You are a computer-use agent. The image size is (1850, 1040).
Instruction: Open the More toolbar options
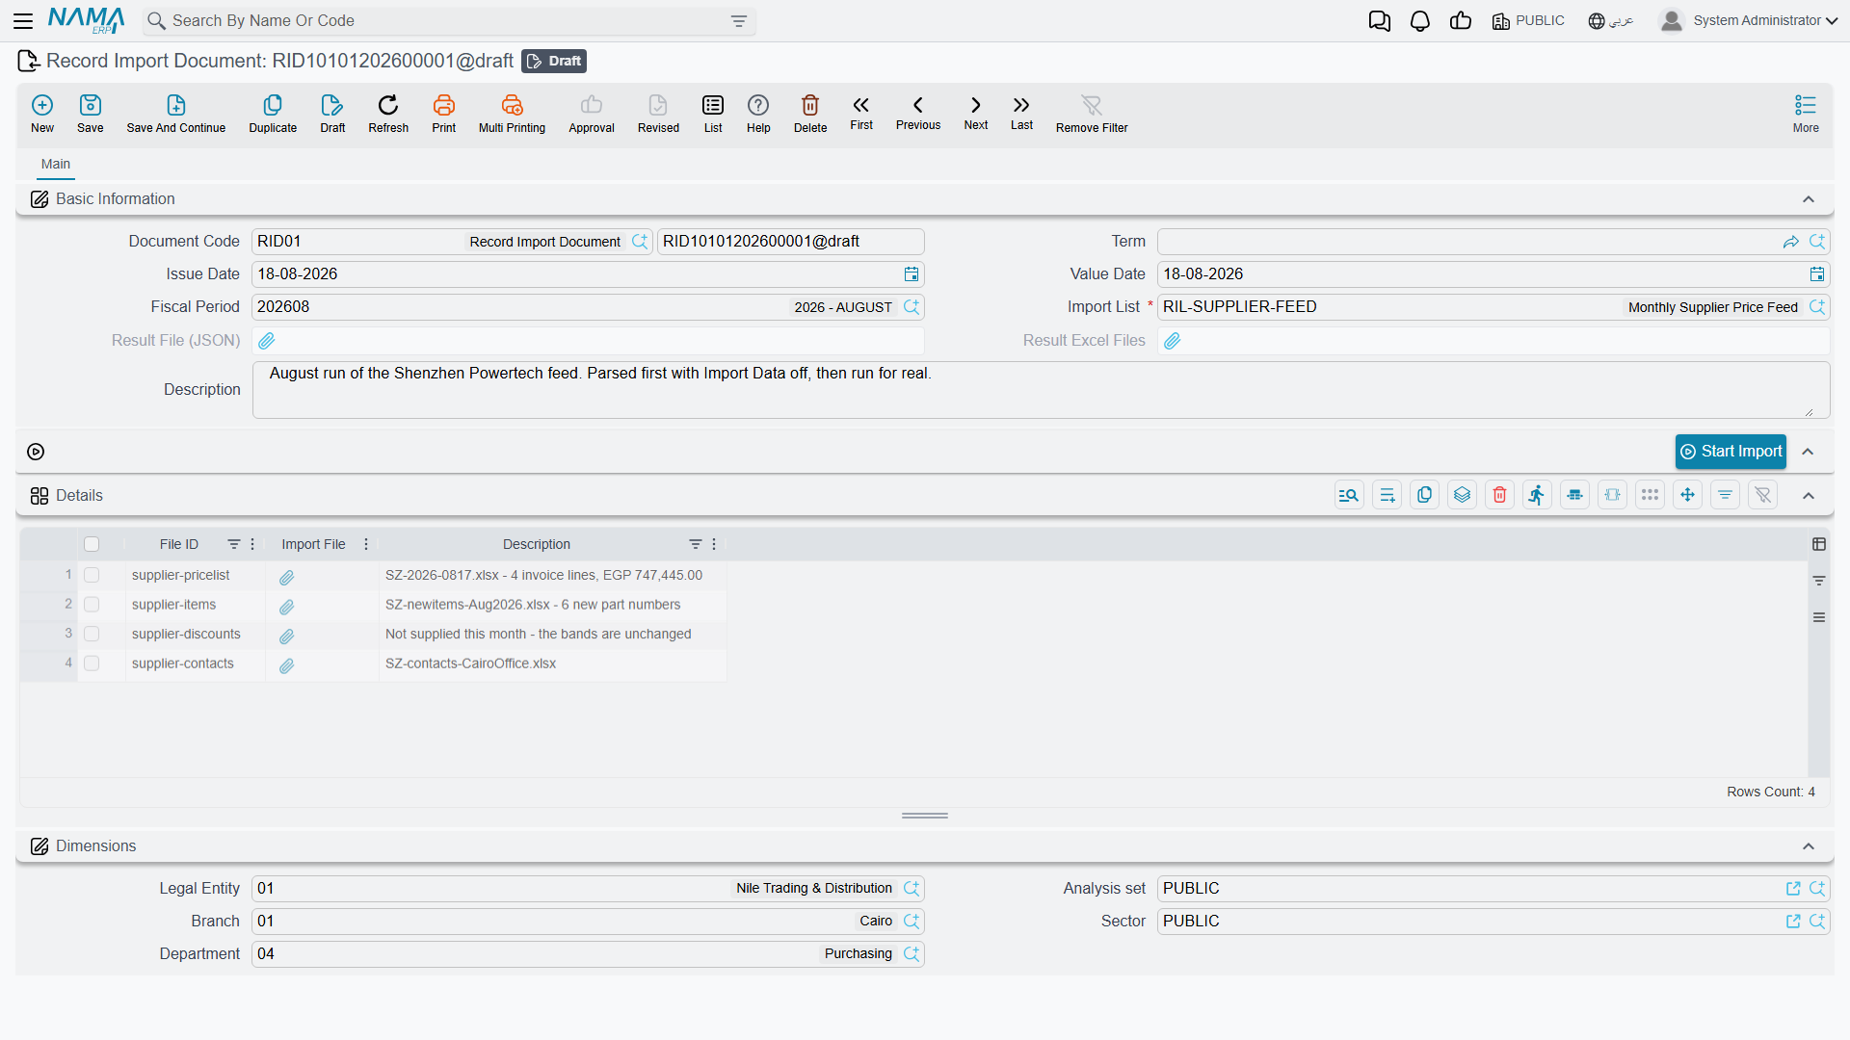point(1806,114)
